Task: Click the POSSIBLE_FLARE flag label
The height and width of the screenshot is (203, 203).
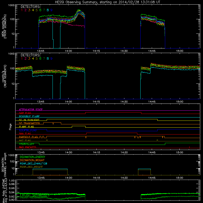Action: pyautogui.click(x=29, y=116)
